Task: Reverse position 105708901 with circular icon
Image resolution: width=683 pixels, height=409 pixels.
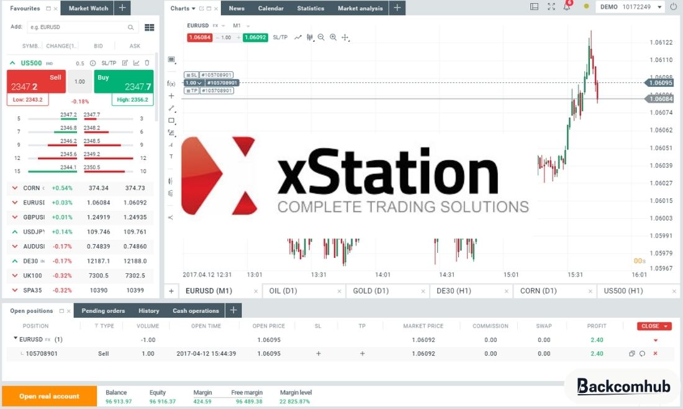Action: pos(643,354)
